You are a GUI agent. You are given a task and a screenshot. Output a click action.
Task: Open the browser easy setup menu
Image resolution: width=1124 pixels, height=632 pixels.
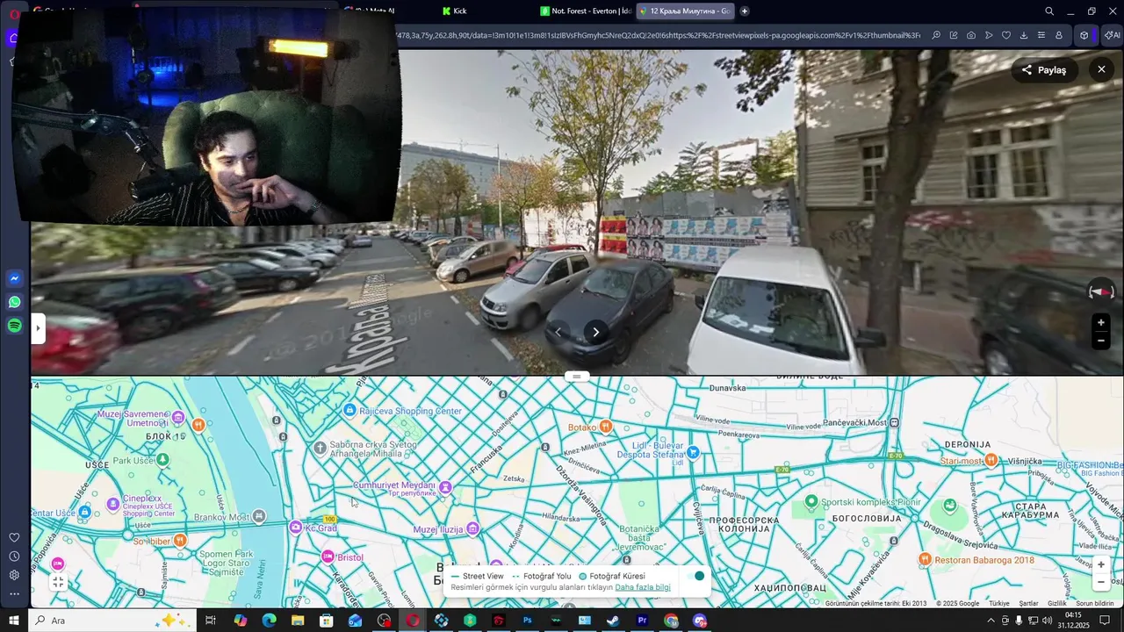(1041, 35)
